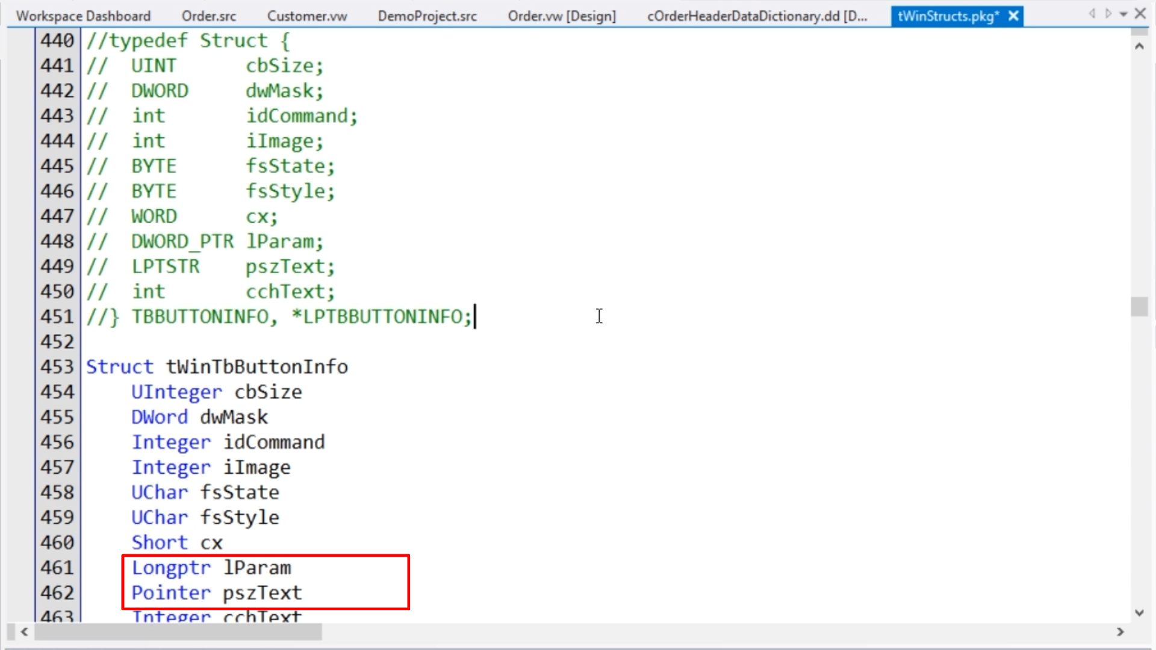1156x650 pixels.
Task: Click horizontal scrollbar left arrow
Action: pos(25,632)
